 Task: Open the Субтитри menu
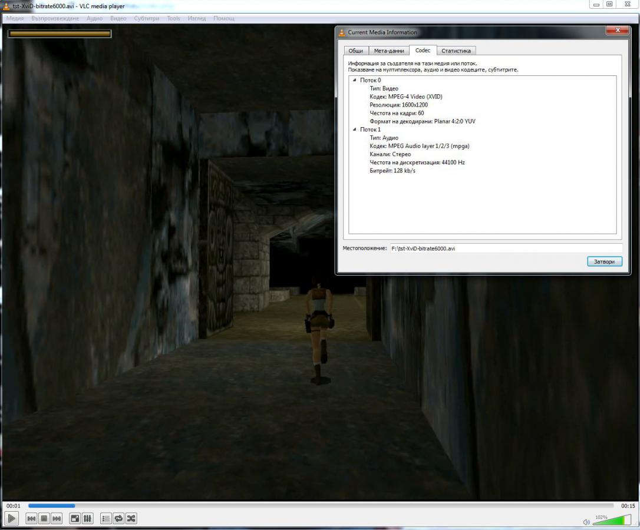[147, 18]
